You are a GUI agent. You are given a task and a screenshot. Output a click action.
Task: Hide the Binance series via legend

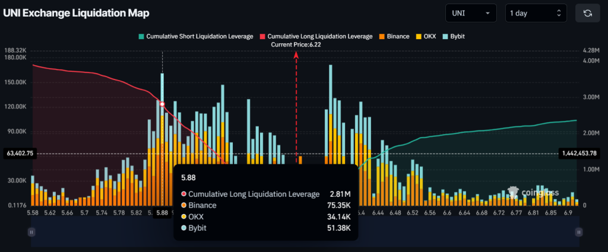pos(393,36)
